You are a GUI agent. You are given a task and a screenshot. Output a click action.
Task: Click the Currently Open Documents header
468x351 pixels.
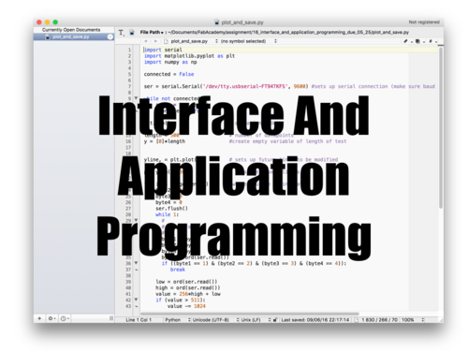[x=71, y=30]
